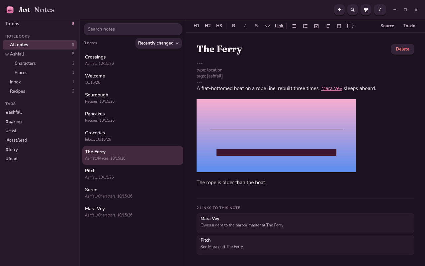Open the help question mark button
Screen dimensions: 425x266
click(x=380, y=10)
